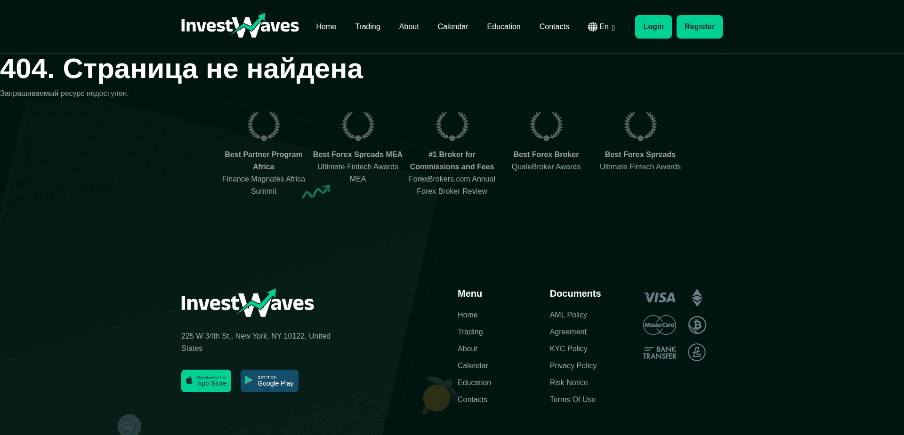The height and width of the screenshot is (435, 904).
Task: Select the Bitcoin payment icon
Action: tap(697, 324)
